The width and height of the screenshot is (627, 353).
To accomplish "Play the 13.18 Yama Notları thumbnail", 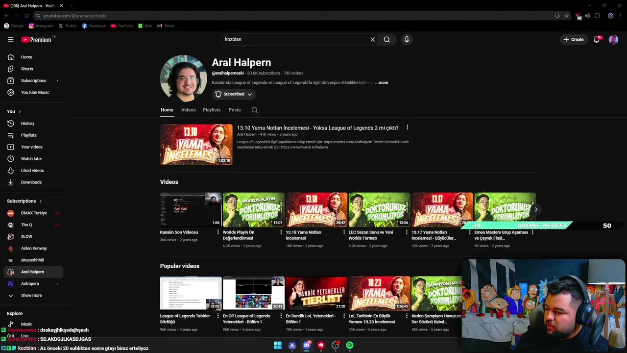I will point(316,209).
